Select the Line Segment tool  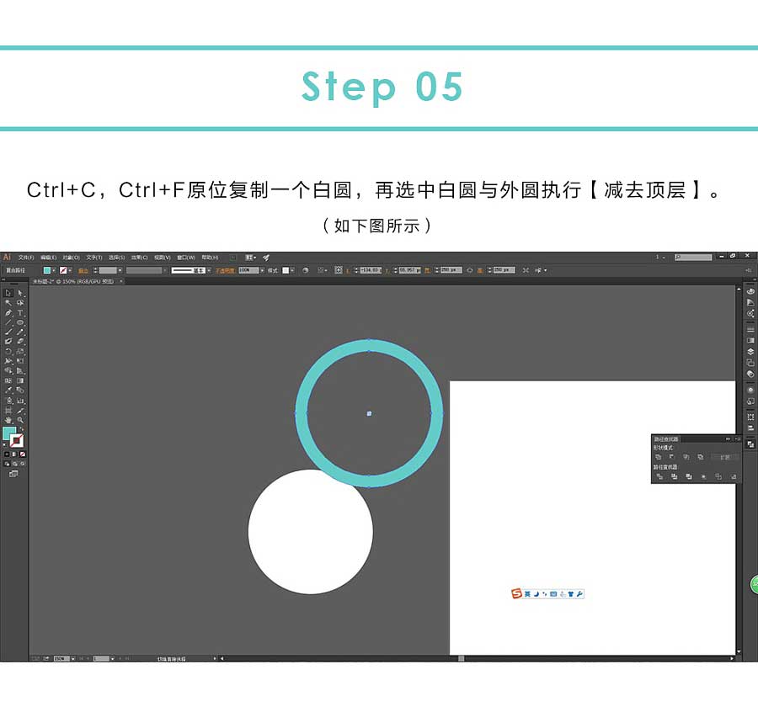(x=8, y=322)
